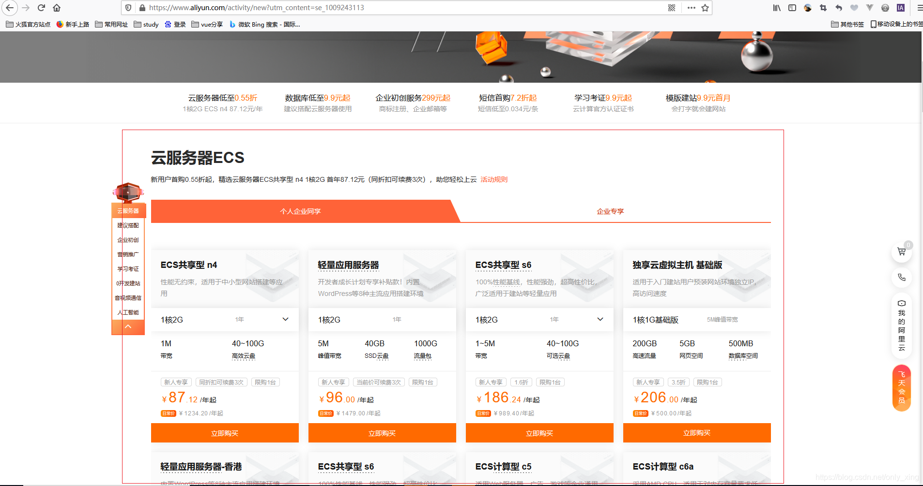Open 火狐官方站点 bookmark
This screenshot has height=486, width=923.
click(28, 24)
